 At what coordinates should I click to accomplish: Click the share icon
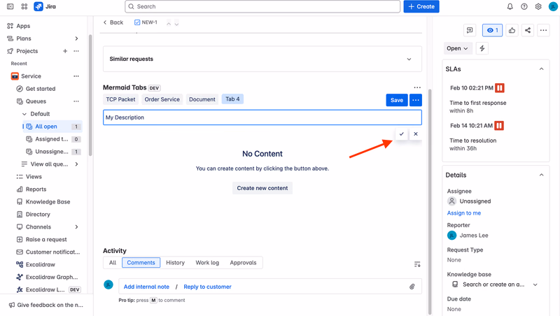click(528, 30)
